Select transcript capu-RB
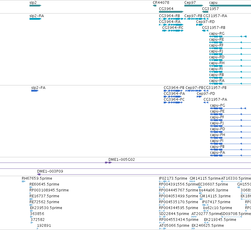This screenshot has height=230, width=251. click(230, 78)
